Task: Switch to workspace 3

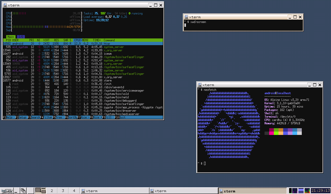Action: click(x=63, y=191)
